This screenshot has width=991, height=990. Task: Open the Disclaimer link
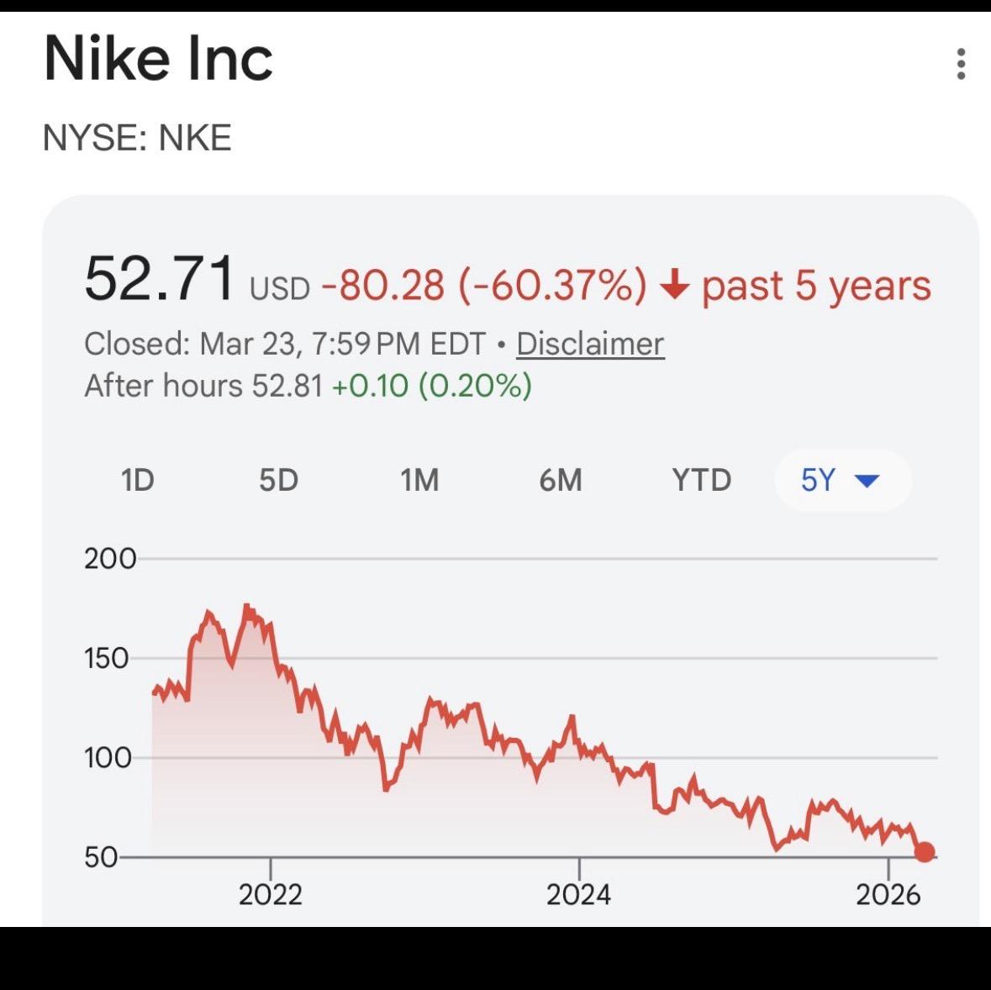(x=590, y=344)
